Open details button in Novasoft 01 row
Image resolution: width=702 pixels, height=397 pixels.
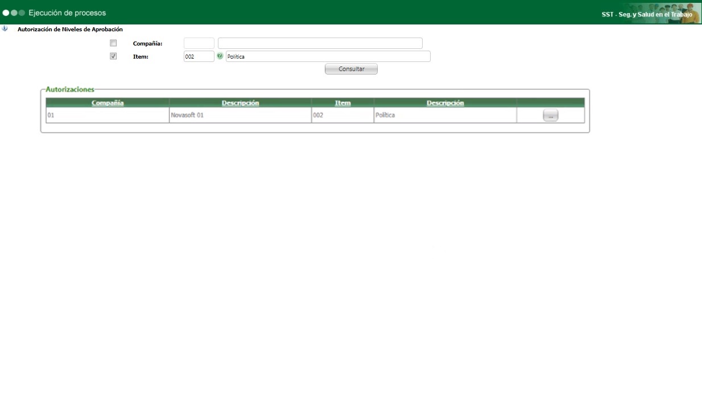pyautogui.click(x=550, y=115)
